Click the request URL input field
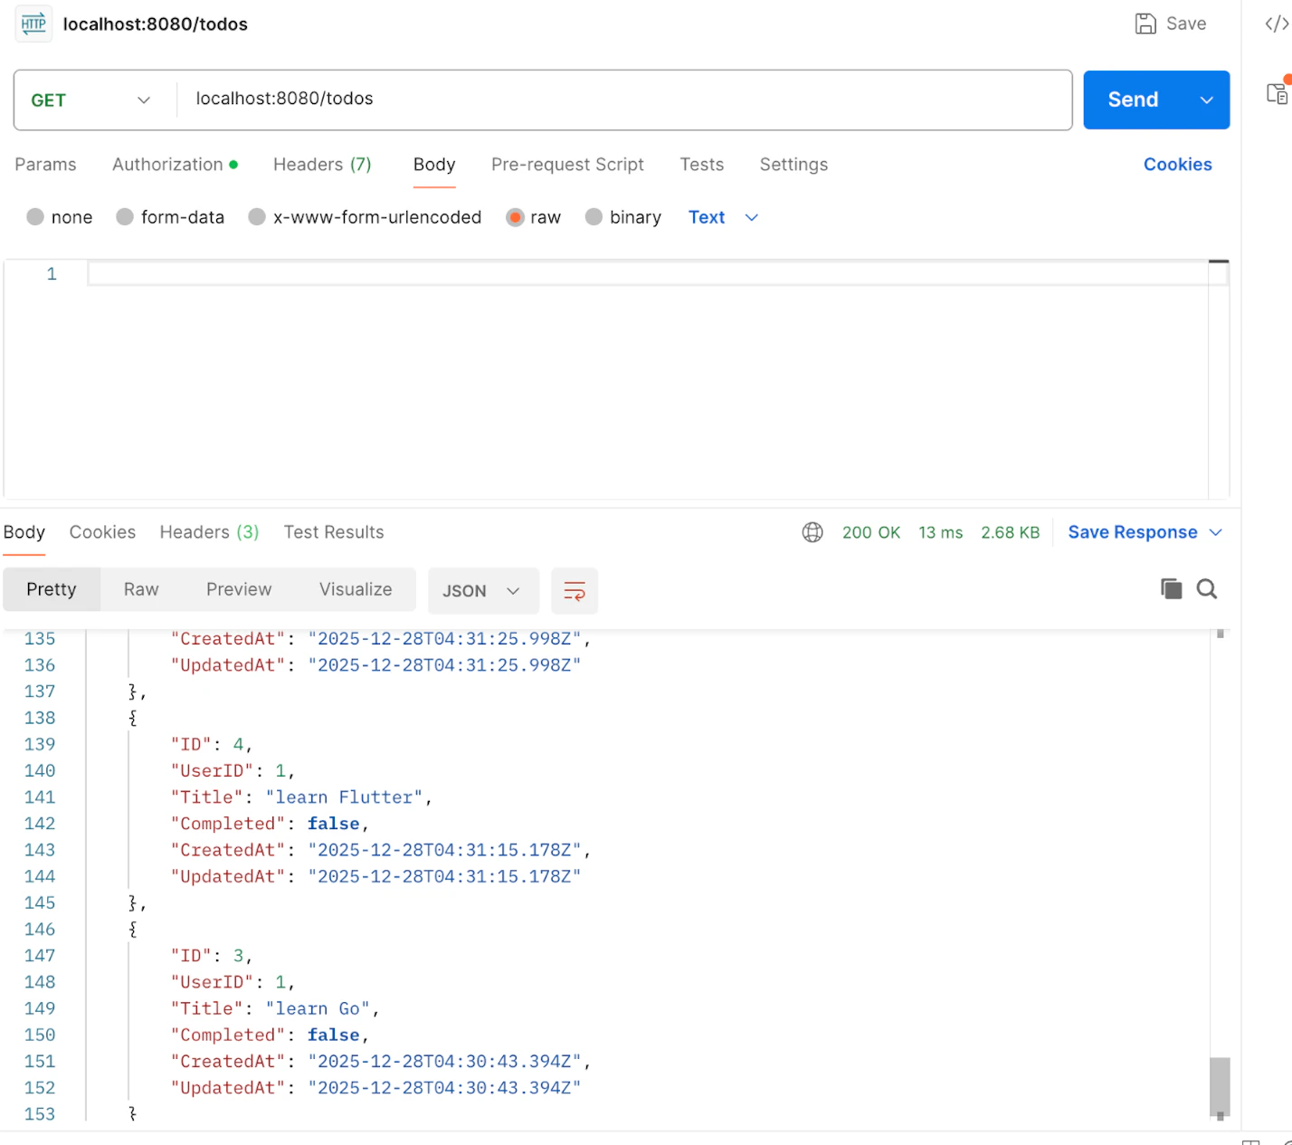 pos(624,100)
